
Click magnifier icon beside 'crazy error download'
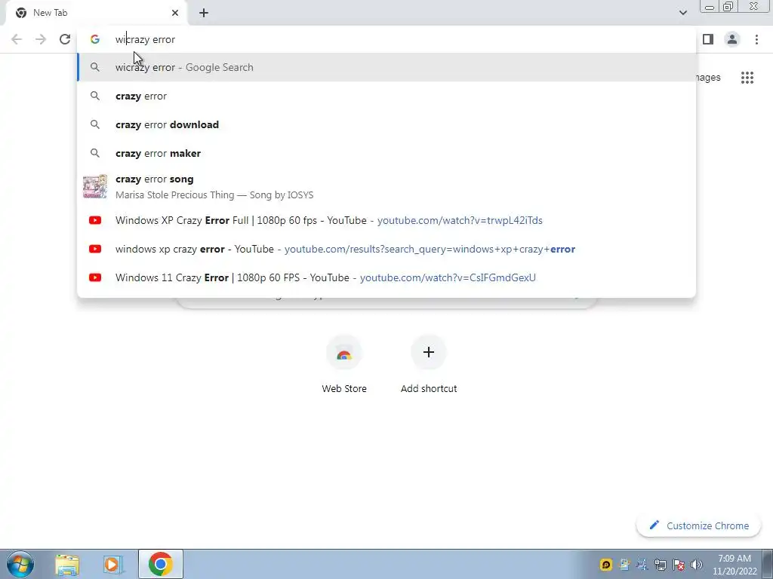coord(95,124)
